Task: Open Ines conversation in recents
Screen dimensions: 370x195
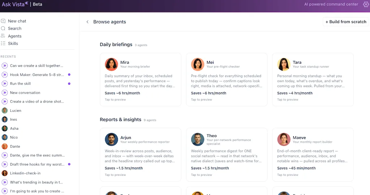Action: 13,119
